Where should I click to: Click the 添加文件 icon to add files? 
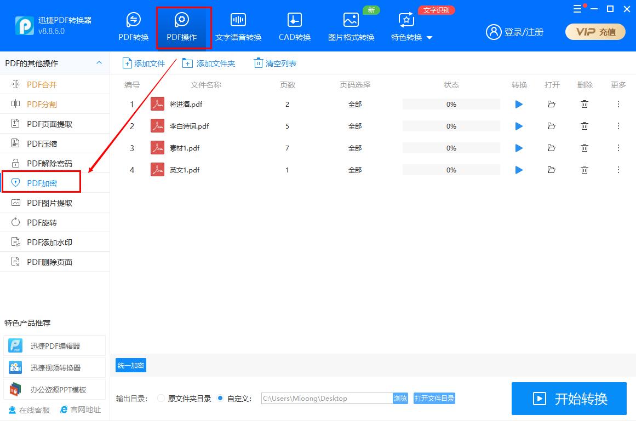(127, 63)
